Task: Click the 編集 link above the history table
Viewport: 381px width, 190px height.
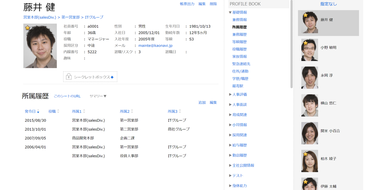Action: pyautogui.click(x=213, y=103)
